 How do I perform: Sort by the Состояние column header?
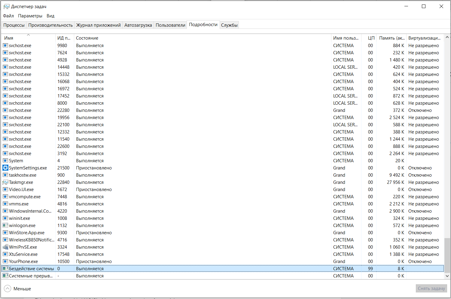point(203,38)
